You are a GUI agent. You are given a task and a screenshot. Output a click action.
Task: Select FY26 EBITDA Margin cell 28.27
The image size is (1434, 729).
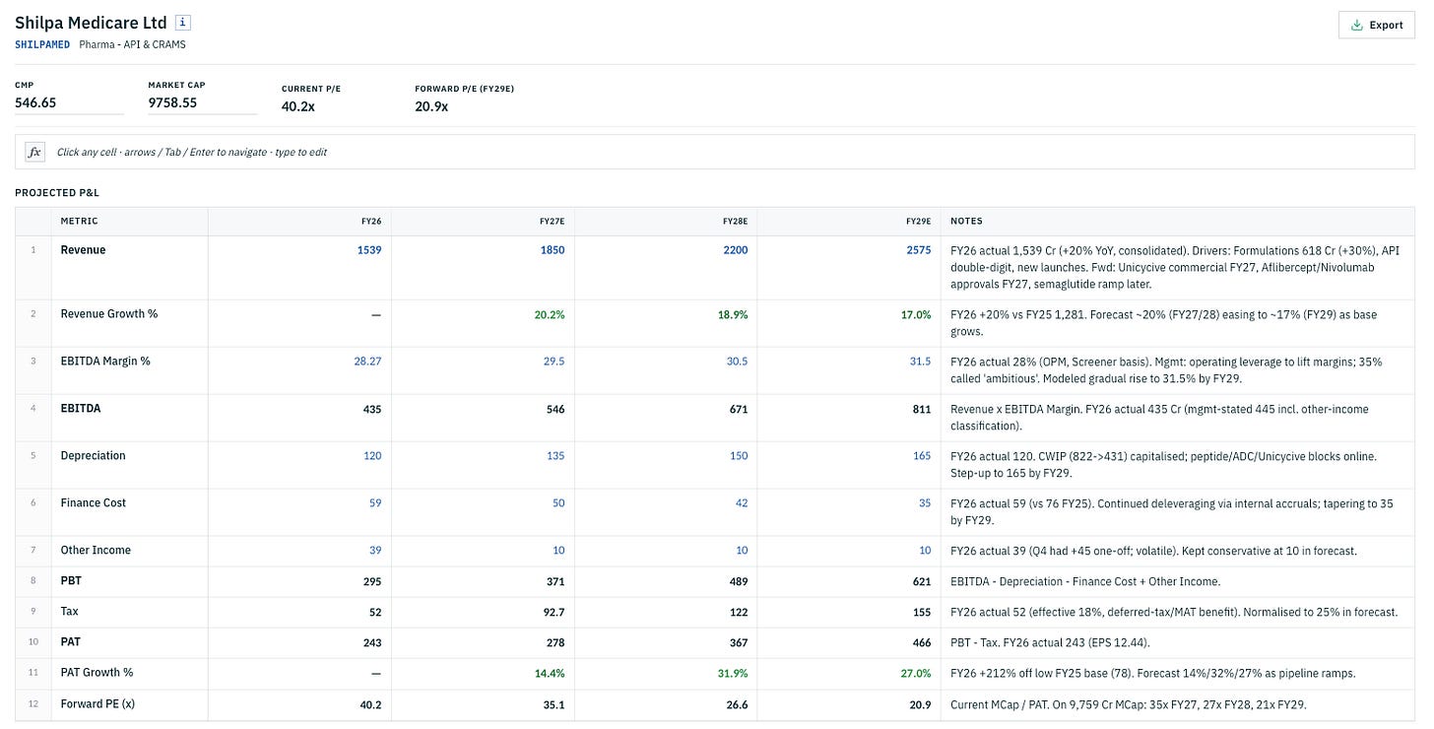click(x=299, y=370)
